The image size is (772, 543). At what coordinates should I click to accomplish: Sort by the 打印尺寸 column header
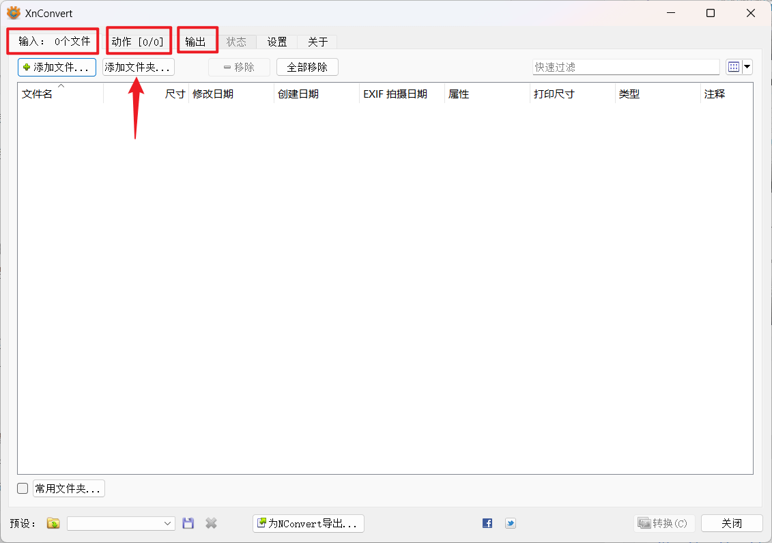[573, 94]
